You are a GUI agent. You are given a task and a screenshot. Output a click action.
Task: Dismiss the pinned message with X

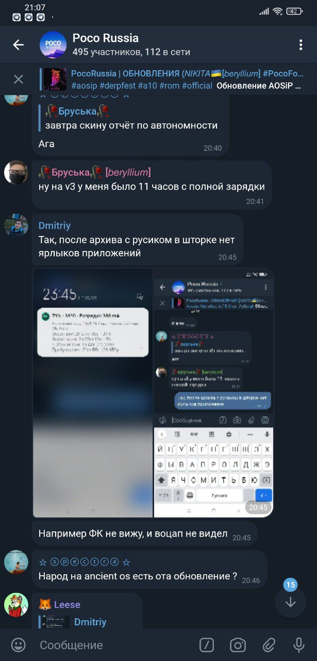(x=19, y=80)
